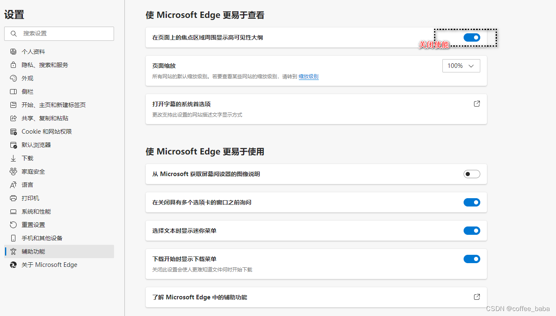The height and width of the screenshot is (316, 556).
Task: Click the 开始、主页和新建标签页 icon
Action: coord(13,105)
